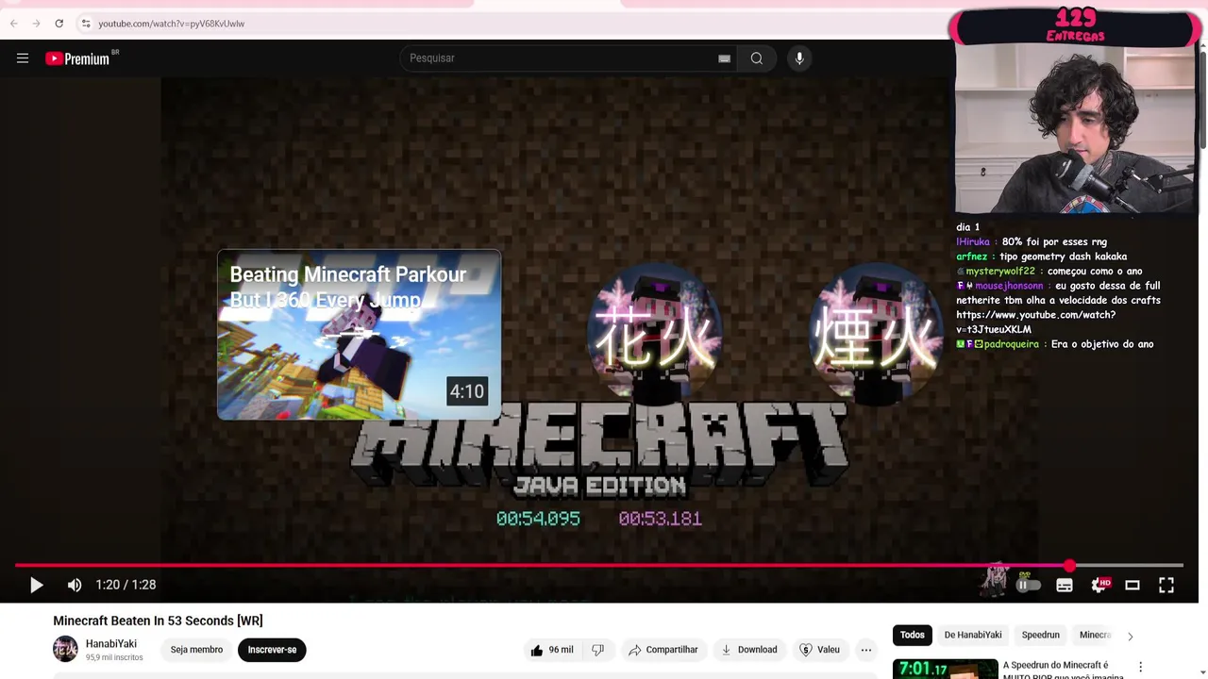Open HanabiYaki channel avatar below the video
Viewport: 1208px width, 679px height.
65,649
